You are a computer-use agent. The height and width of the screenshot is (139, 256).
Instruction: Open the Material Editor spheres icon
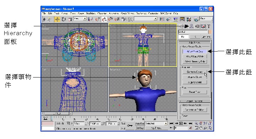coord(189,19)
